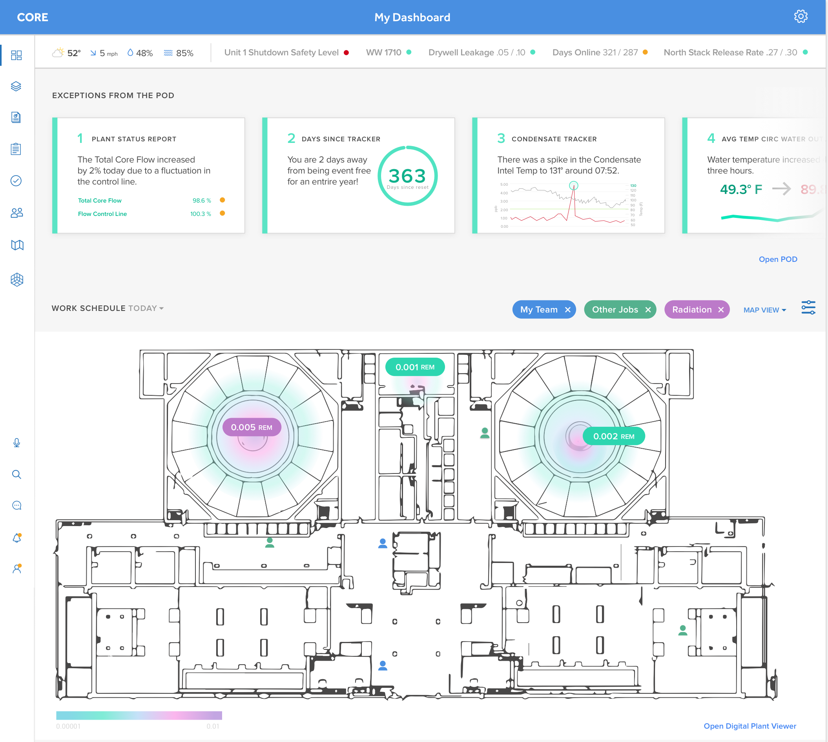This screenshot has width=828, height=742.
Task: Open the document report icon in sidebar
Action: click(x=16, y=117)
